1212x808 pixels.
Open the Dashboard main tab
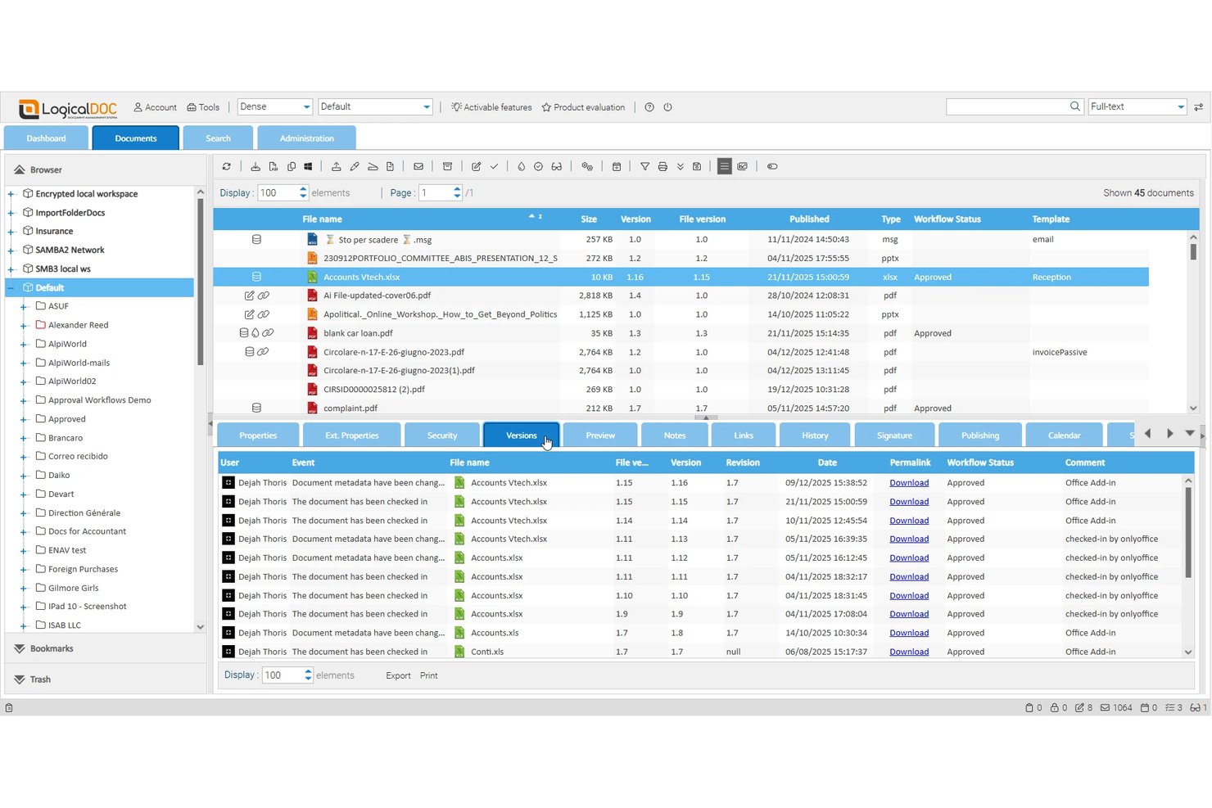click(46, 138)
